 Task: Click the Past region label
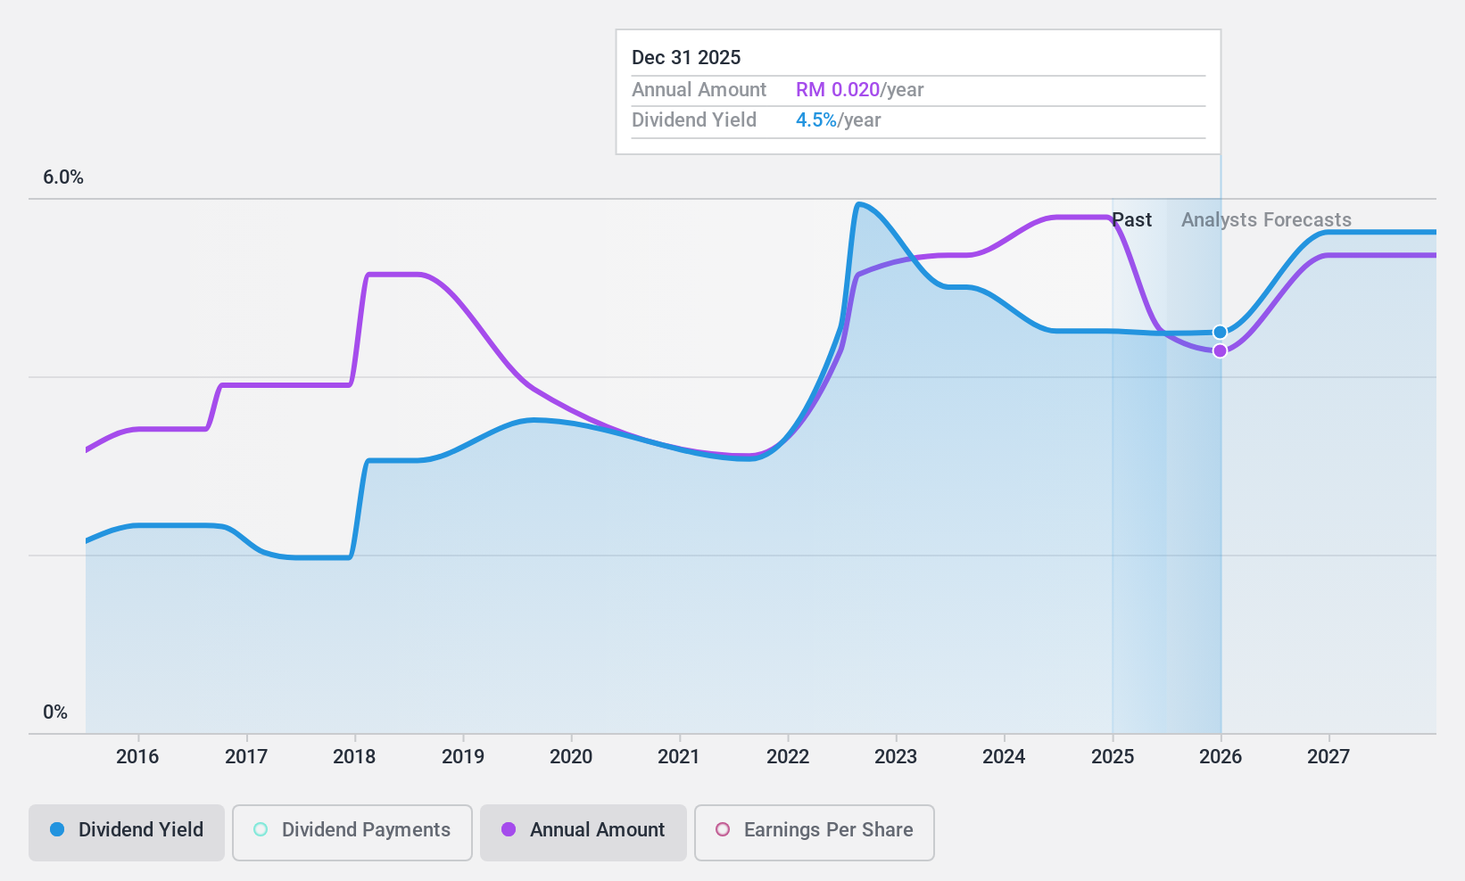pos(1132,220)
